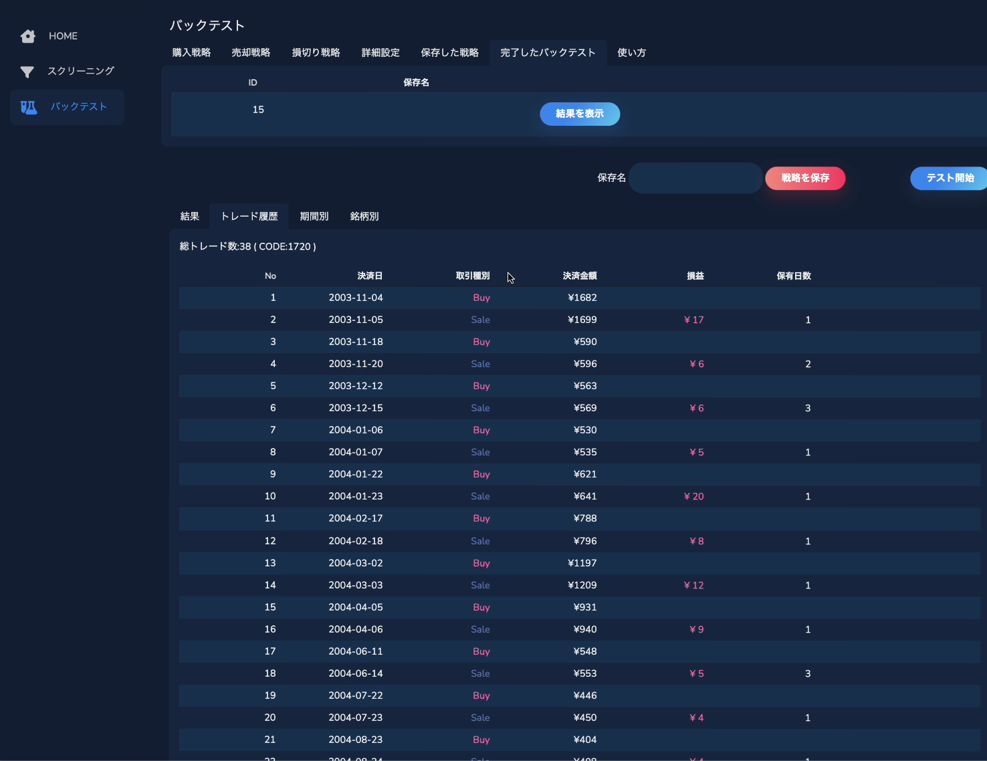Select date 2003-11-04 in row 1
This screenshot has height=761, width=987.
356,298
